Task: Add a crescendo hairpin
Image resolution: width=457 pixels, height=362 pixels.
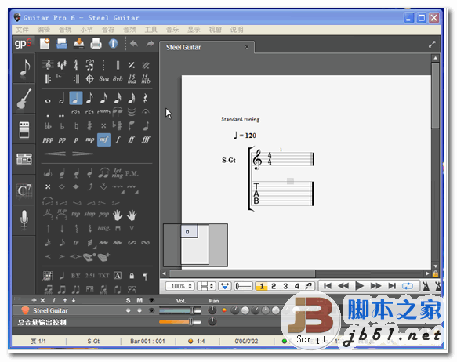Action: pos(55,154)
